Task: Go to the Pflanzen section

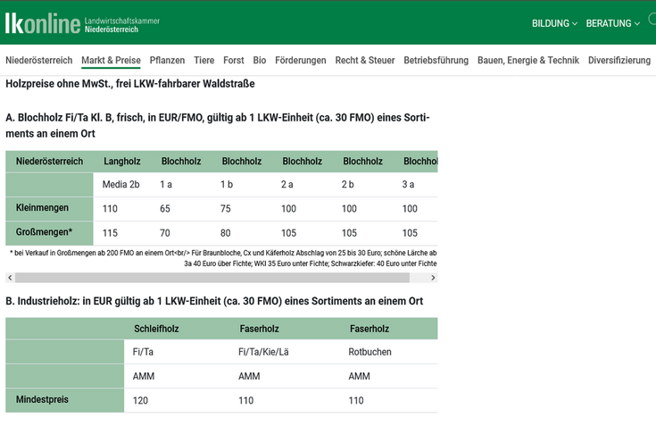Action: [167, 60]
